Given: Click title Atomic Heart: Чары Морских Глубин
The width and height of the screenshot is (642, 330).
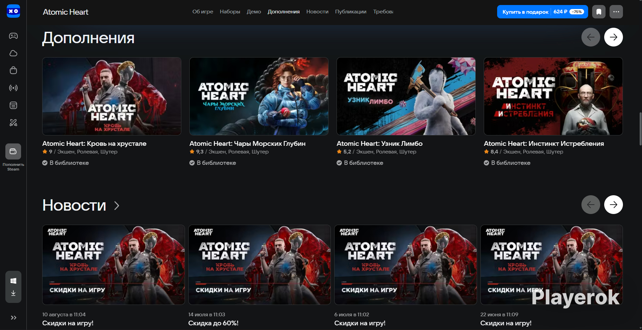Looking at the screenshot, I should tap(248, 143).
